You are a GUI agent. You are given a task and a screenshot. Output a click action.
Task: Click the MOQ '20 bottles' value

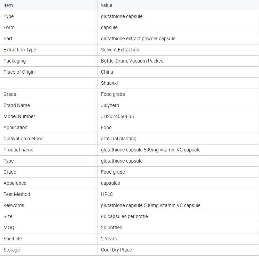coord(111,228)
